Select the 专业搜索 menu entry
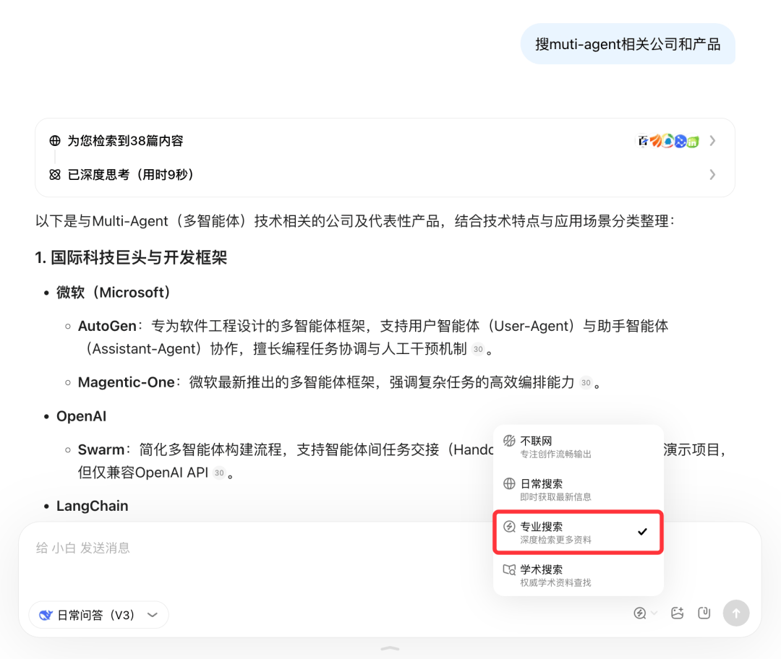 tap(578, 532)
